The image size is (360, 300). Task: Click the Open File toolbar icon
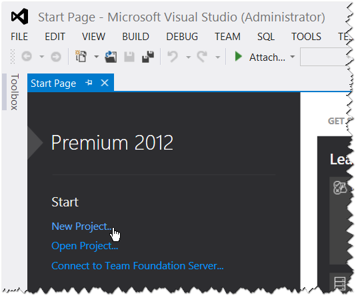pyautogui.click(x=111, y=57)
